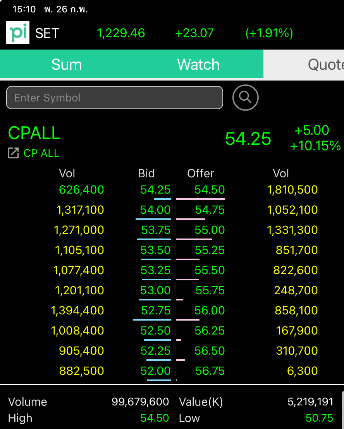Click bid volume 1,394,400
This screenshot has height=429, width=344.
(77, 311)
